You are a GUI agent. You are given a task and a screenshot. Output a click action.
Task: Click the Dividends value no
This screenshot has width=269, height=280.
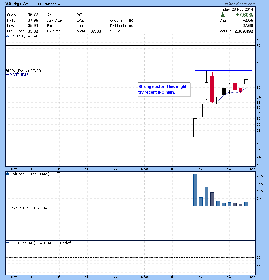tap(131, 26)
